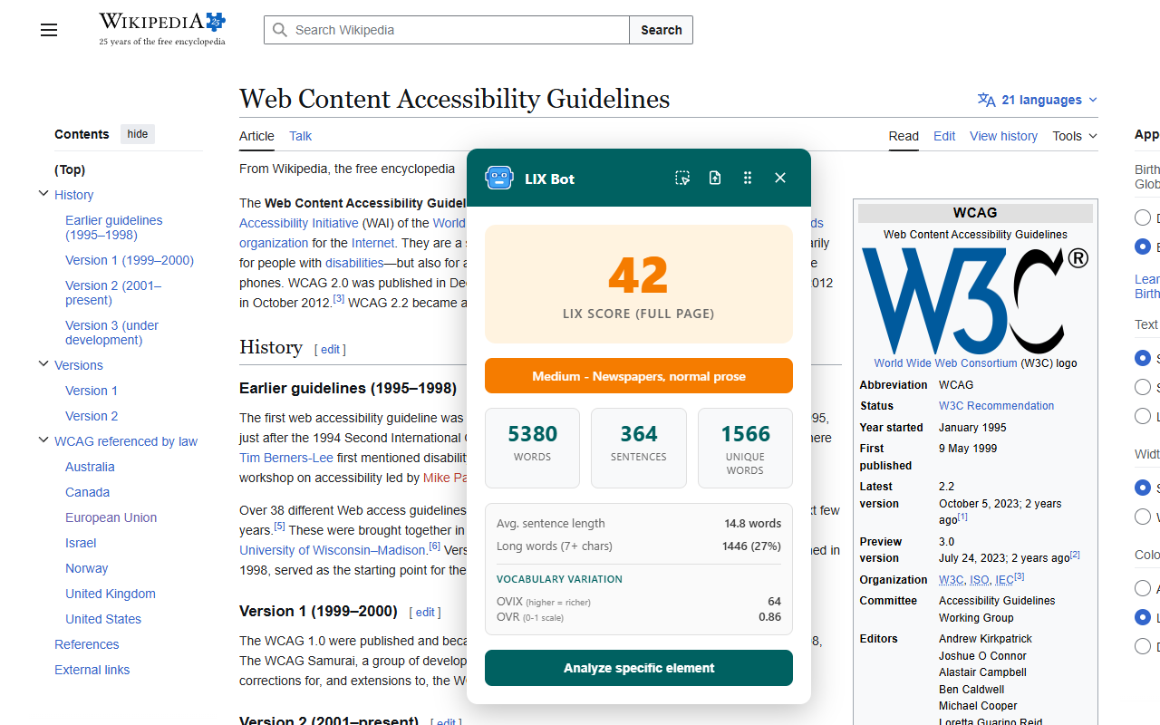The width and height of the screenshot is (1160, 725).
Task: Jump to References in Contents
Action: (x=86, y=644)
